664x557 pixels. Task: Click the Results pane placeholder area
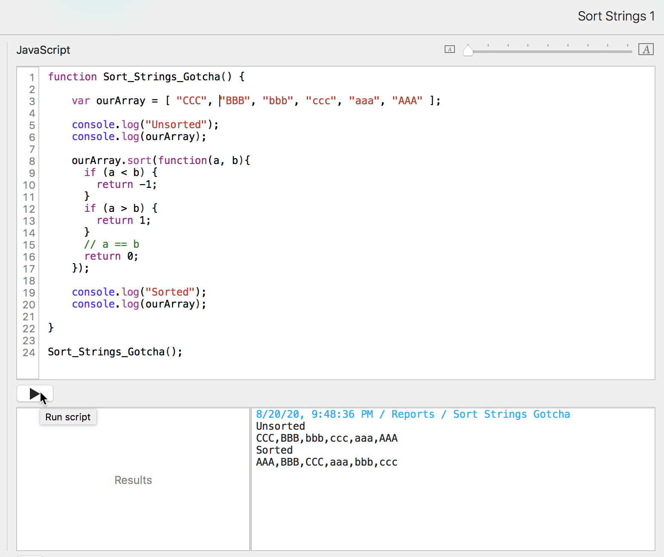click(133, 480)
